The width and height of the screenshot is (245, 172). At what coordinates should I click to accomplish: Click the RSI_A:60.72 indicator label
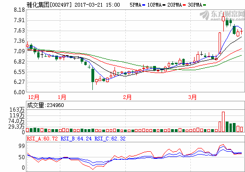click(42, 139)
